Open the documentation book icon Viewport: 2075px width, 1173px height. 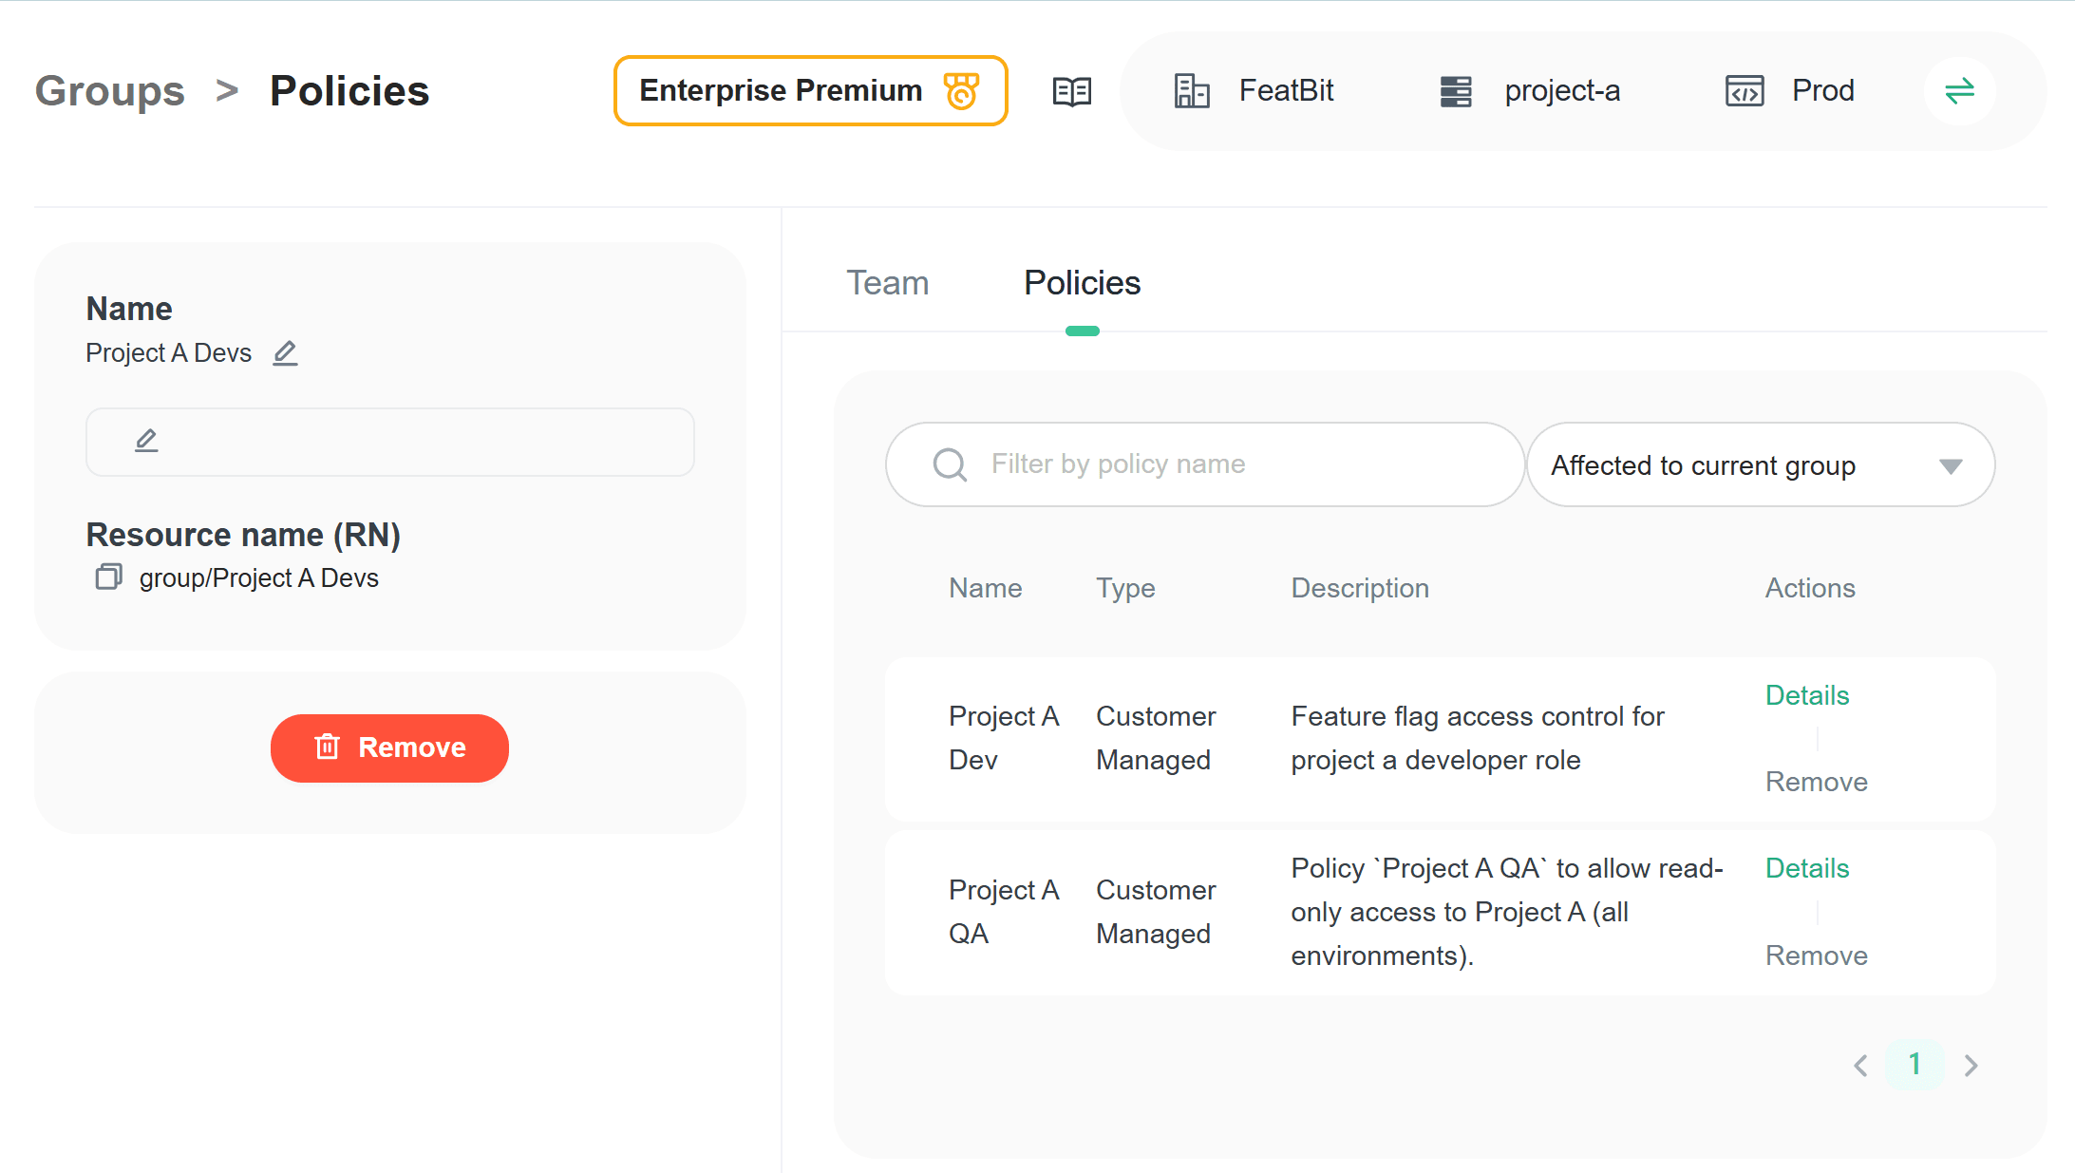click(x=1072, y=91)
